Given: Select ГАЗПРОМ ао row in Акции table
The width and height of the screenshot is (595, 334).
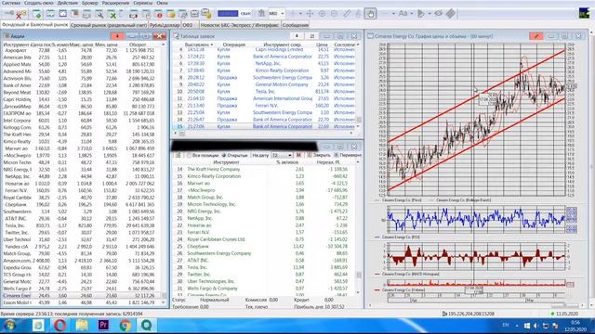Looking at the screenshot, I should click(x=82, y=113).
